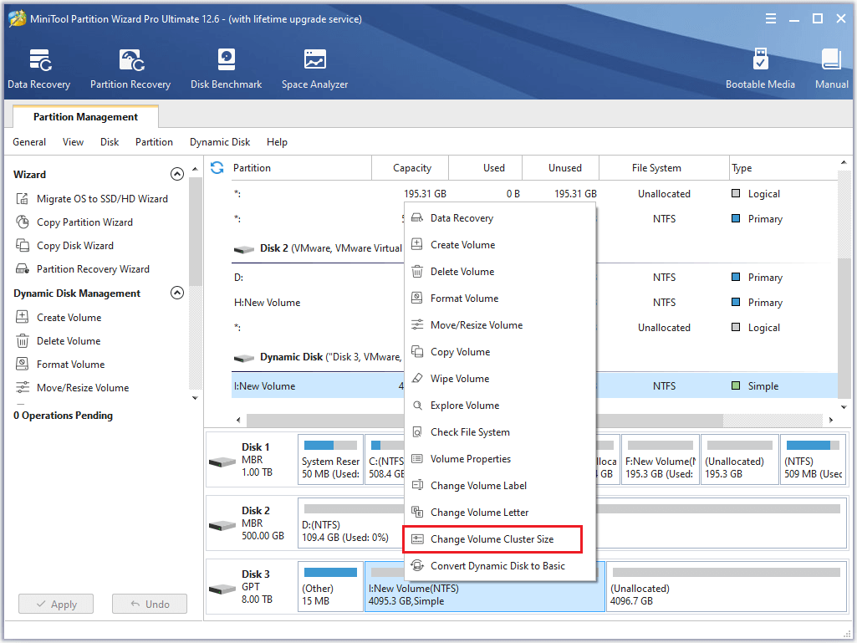Choose Delete Volume in the context menu

tap(499, 272)
